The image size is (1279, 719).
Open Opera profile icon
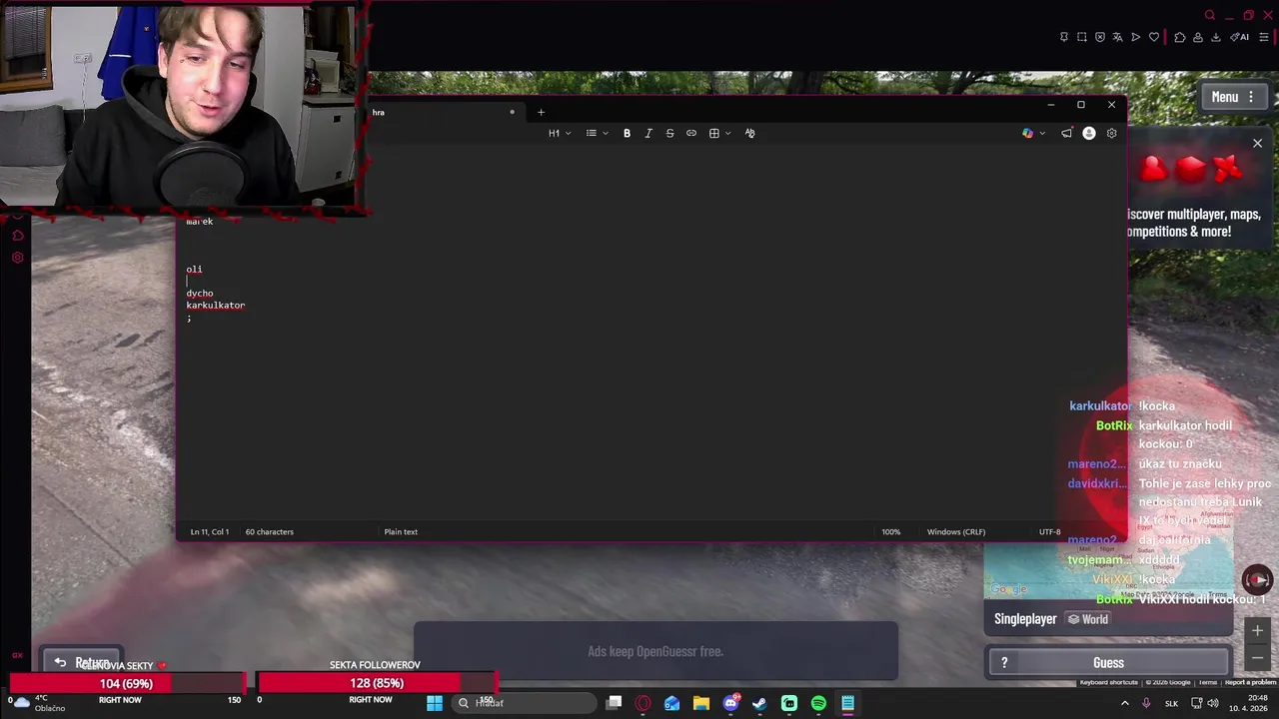1198,37
